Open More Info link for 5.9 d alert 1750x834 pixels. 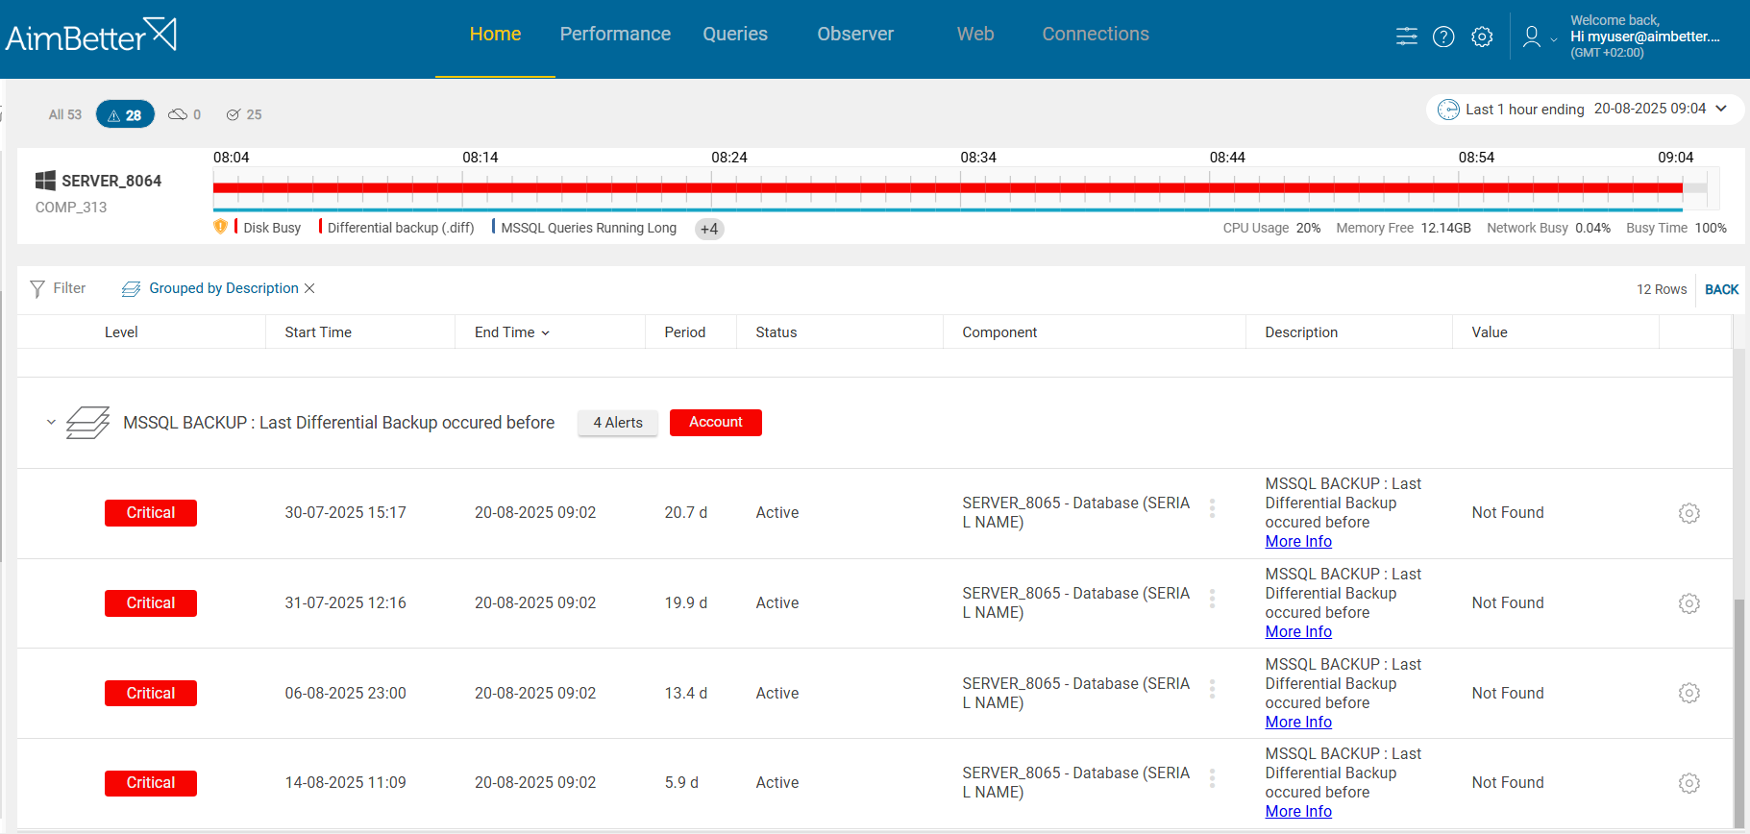pyautogui.click(x=1298, y=812)
